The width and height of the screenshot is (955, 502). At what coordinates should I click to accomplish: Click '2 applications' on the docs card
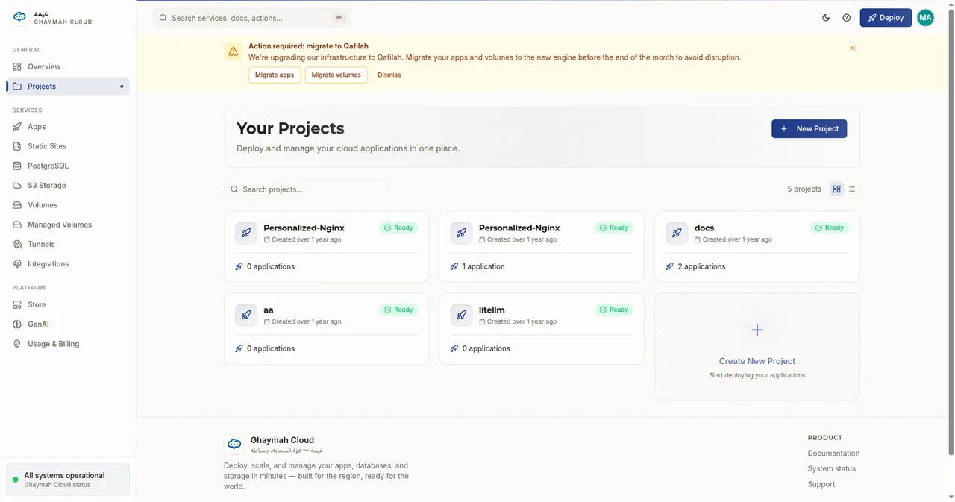701,266
